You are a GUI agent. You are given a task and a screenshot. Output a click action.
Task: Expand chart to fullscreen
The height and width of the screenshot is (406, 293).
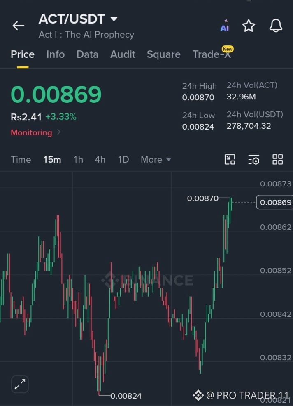pos(20,384)
